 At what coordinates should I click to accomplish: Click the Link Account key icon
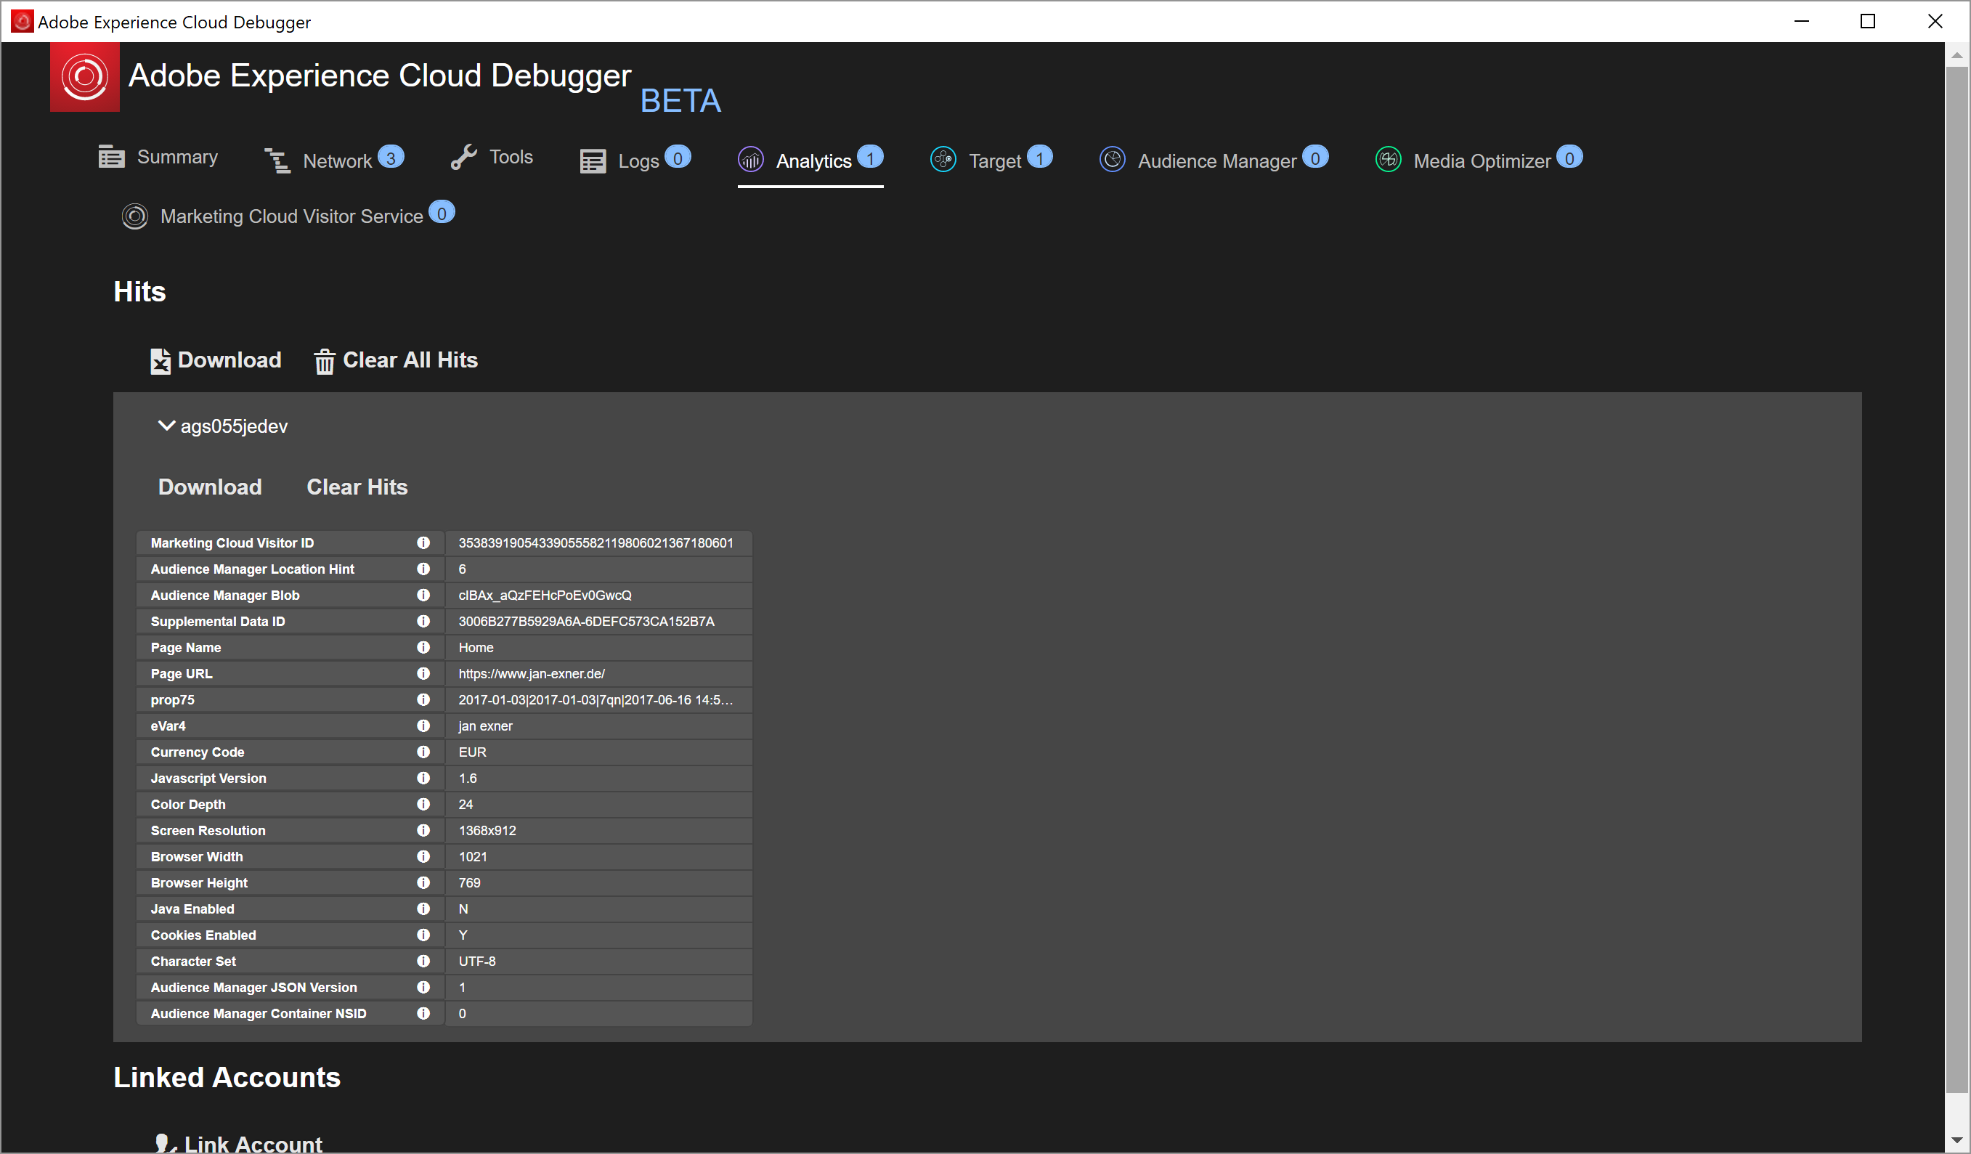point(163,1144)
